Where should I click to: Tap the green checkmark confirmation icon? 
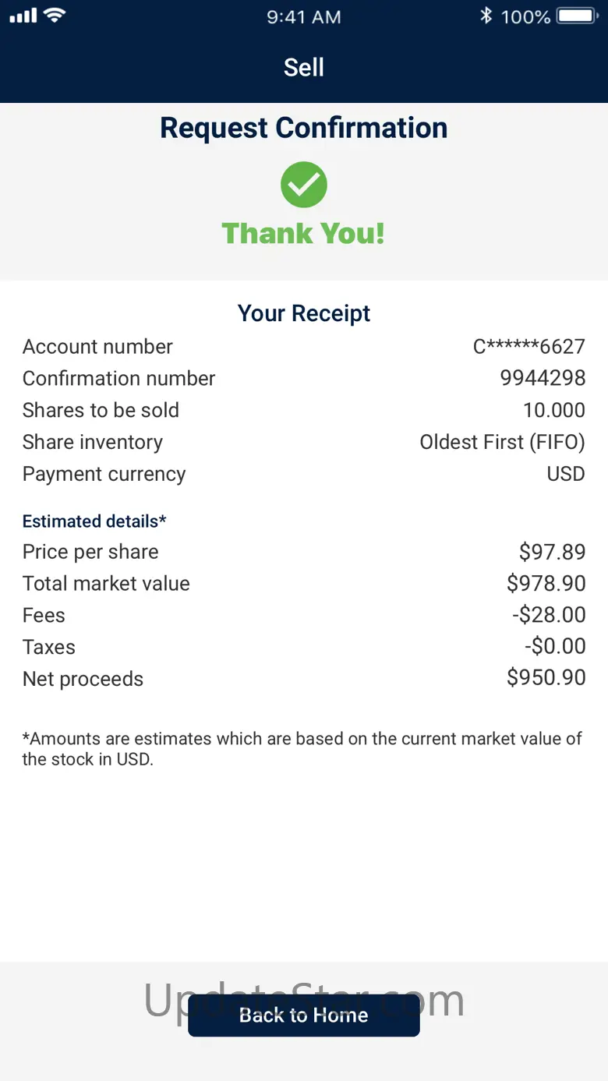tap(304, 185)
